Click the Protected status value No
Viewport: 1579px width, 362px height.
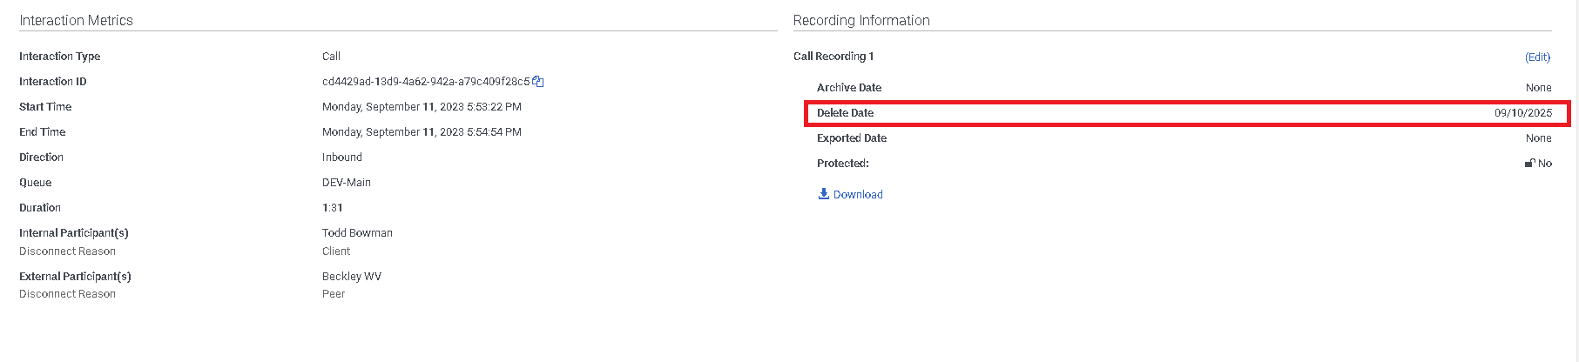(1545, 164)
